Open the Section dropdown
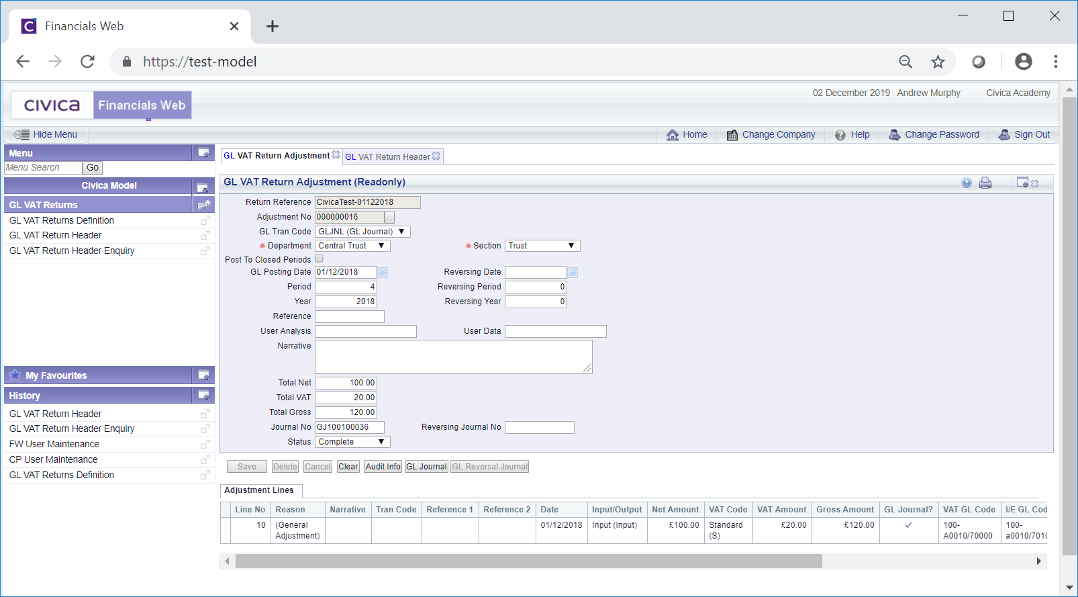1078x597 pixels. click(x=542, y=246)
